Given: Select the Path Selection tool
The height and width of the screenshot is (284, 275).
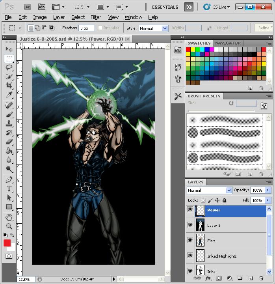Looking at the screenshot, I should 9,198.
